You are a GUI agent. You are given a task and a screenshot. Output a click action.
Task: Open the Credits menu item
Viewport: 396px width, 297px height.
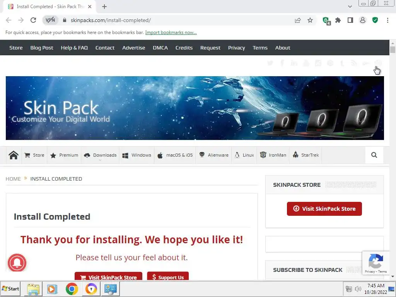[184, 48]
